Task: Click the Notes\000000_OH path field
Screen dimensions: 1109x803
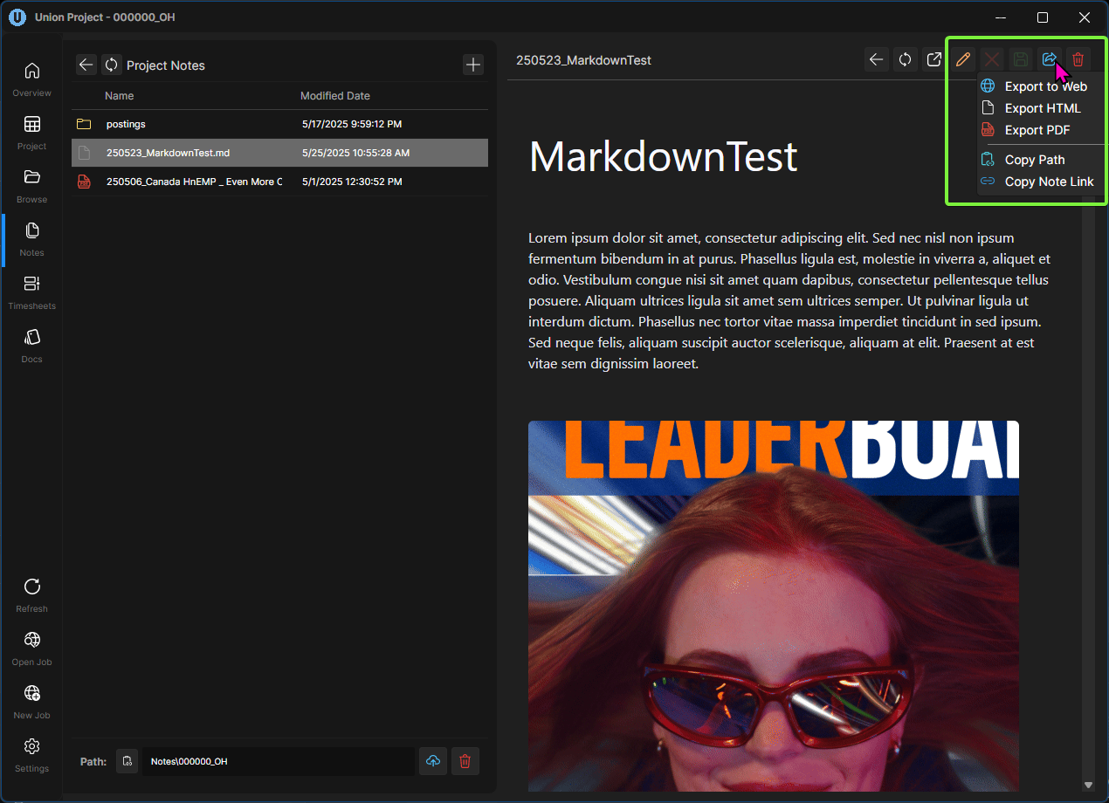Action: point(278,761)
